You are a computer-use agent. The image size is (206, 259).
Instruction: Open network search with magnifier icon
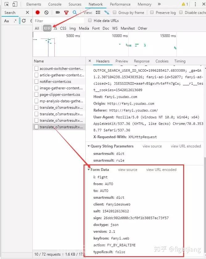75,12
